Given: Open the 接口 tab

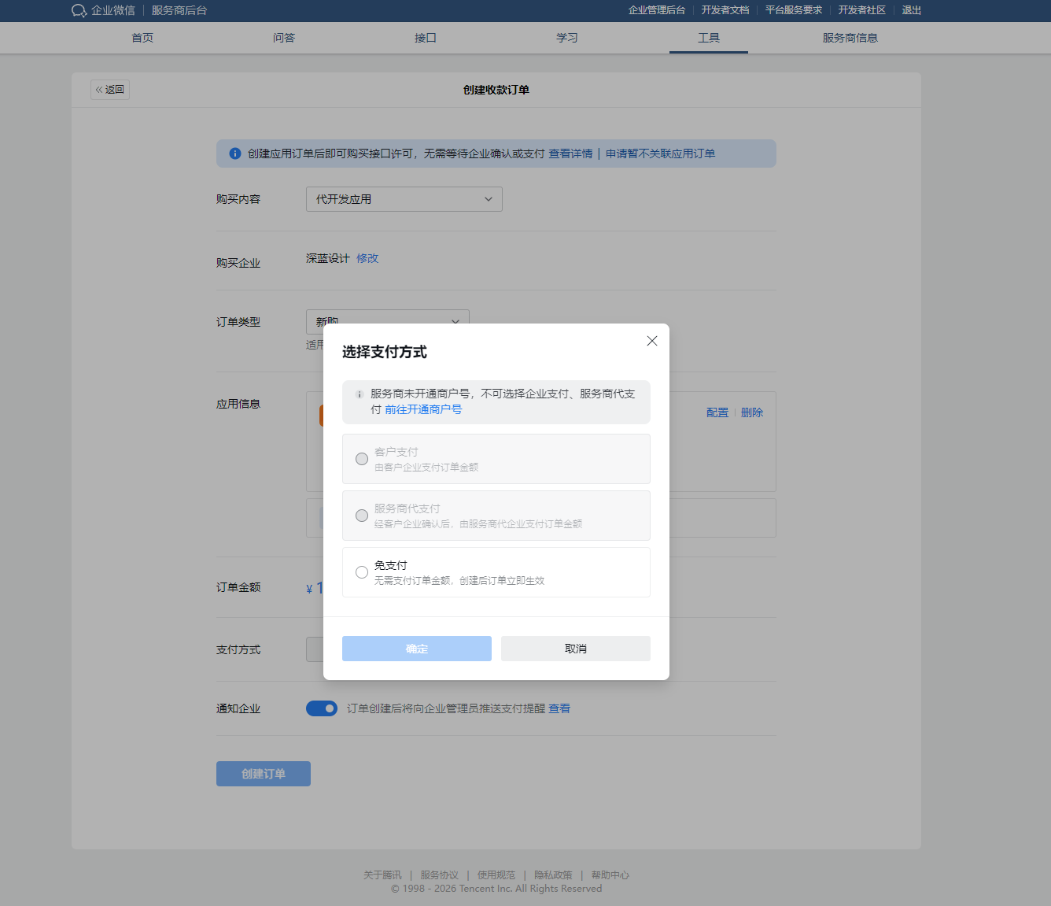Looking at the screenshot, I should (x=425, y=38).
